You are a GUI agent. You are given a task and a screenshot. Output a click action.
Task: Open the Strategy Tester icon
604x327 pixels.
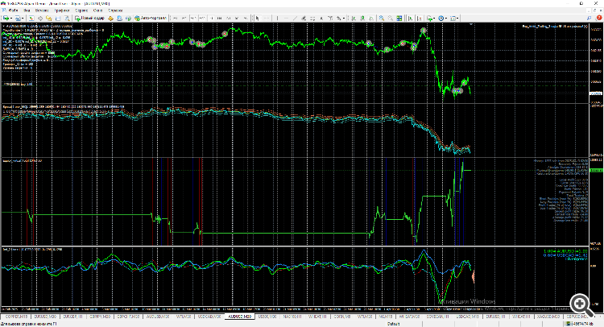[67, 18]
